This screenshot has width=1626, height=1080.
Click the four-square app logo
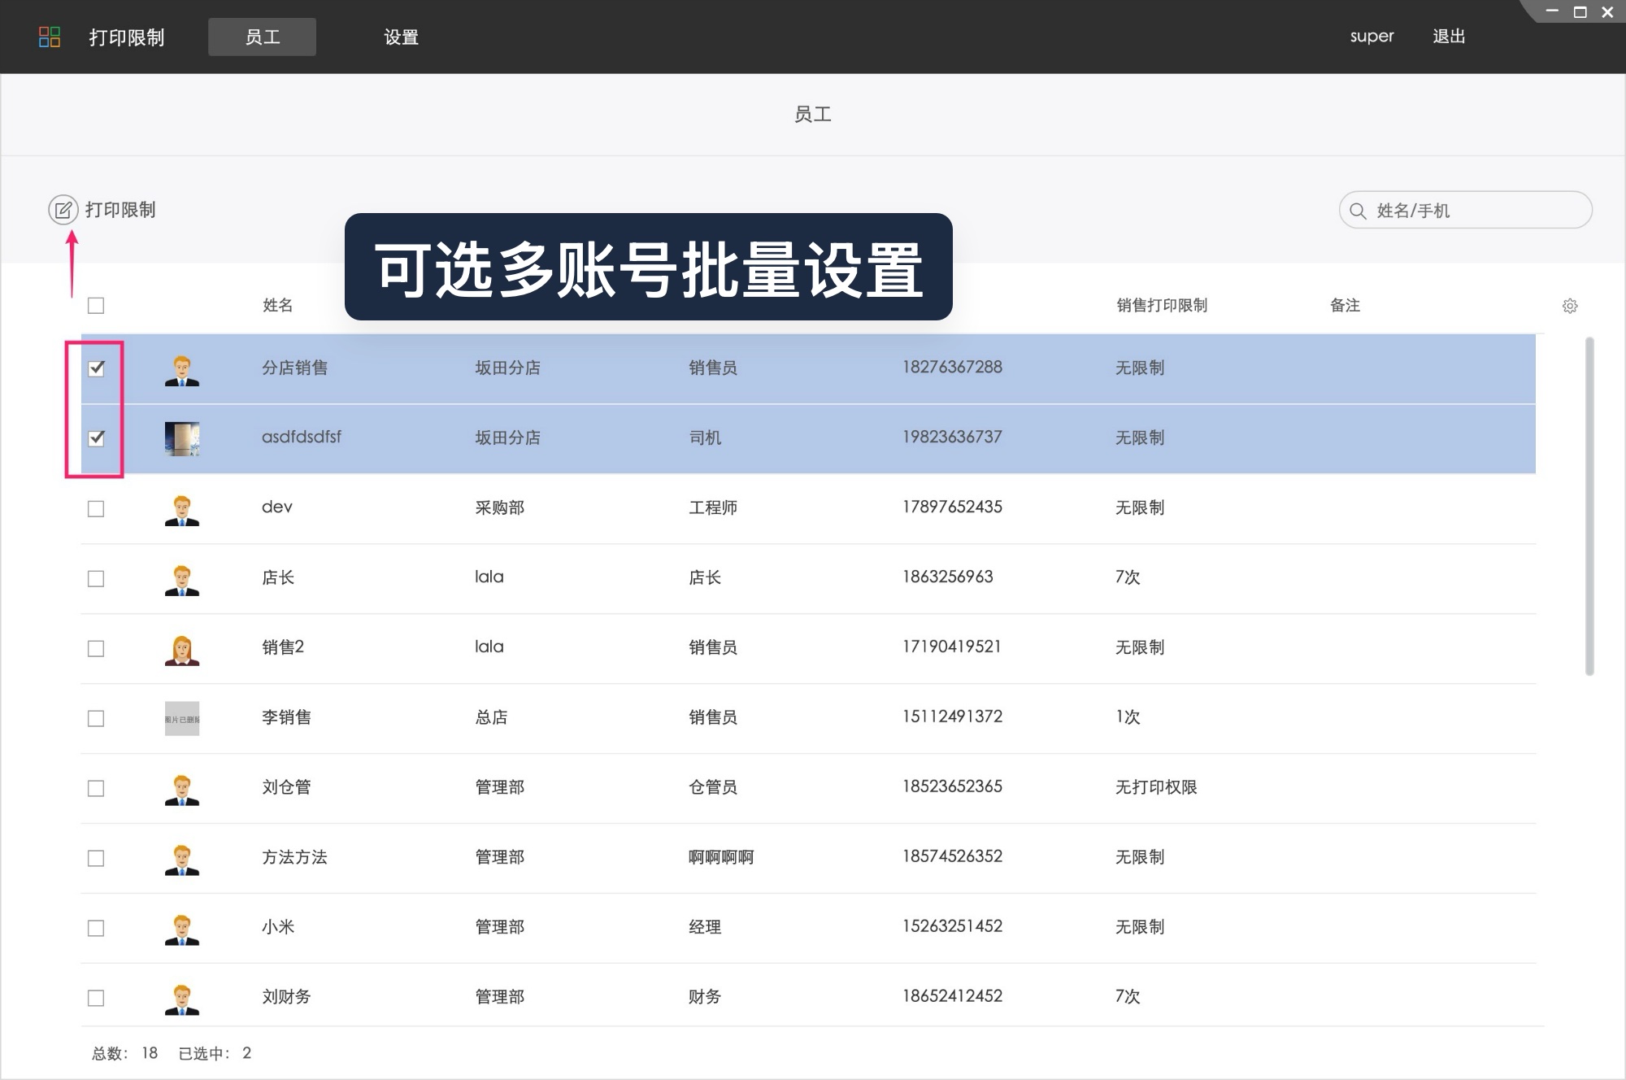coord(50,36)
